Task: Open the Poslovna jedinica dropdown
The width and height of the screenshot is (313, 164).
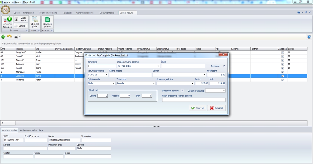Action: pyautogui.click(x=192, y=83)
